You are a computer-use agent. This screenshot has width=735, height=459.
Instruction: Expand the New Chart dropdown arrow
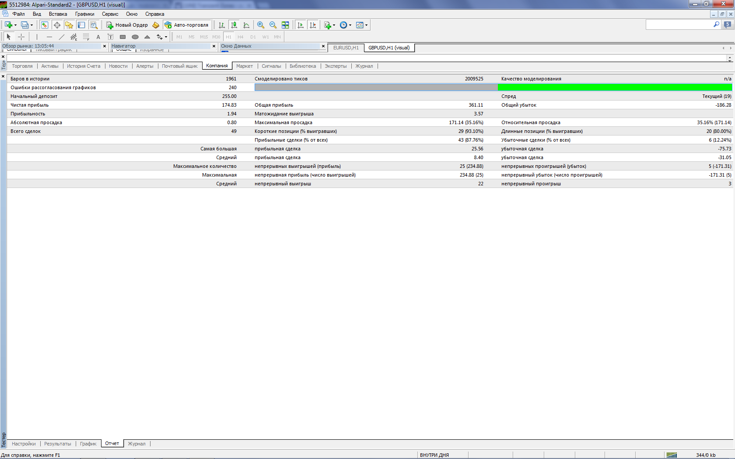coord(15,25)
